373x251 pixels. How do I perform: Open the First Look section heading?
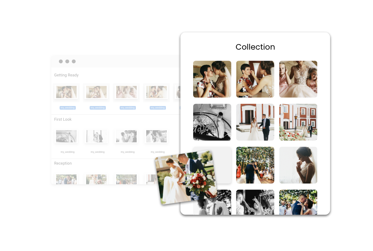pos(63,119)
